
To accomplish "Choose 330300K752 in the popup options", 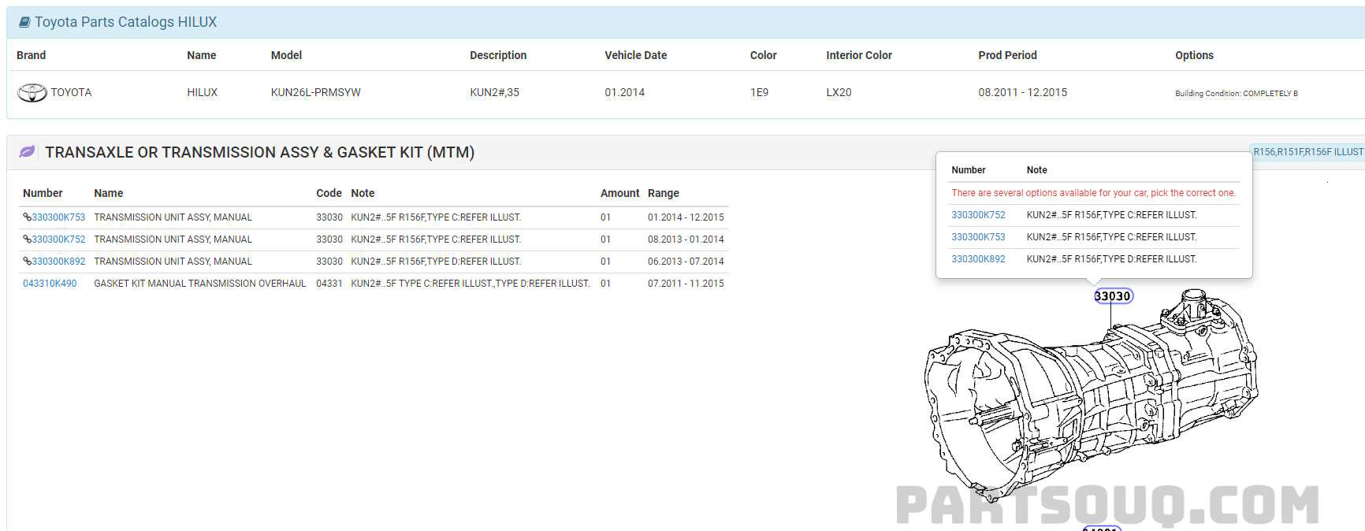I will [x=978, y=215].
